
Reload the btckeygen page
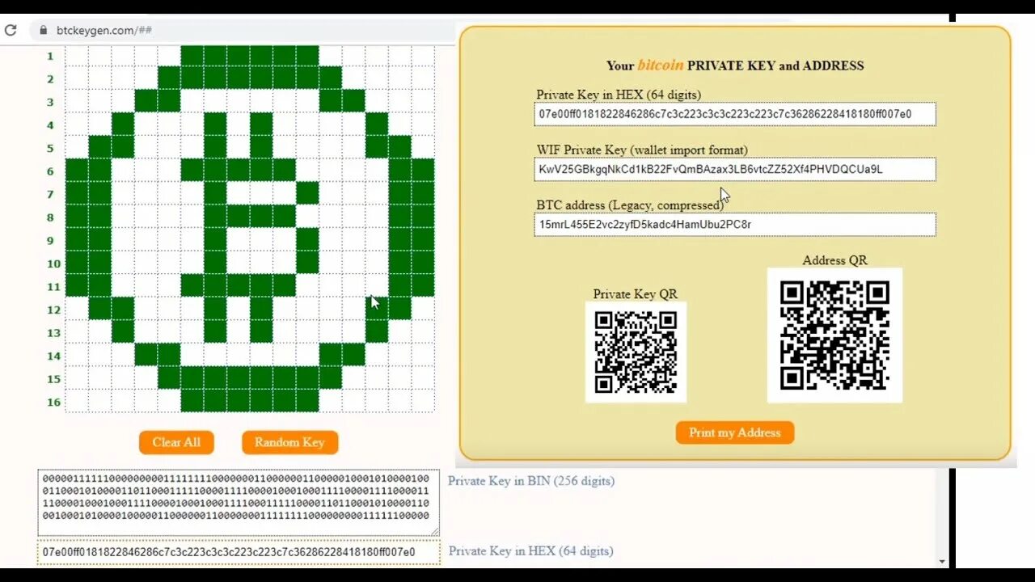coord(11,31)
